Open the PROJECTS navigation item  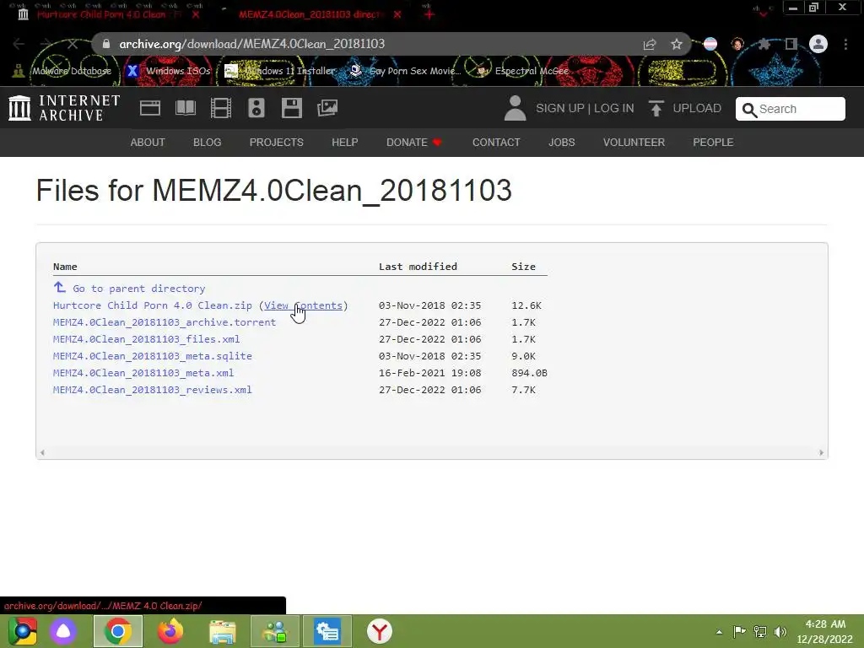(277, 142)
